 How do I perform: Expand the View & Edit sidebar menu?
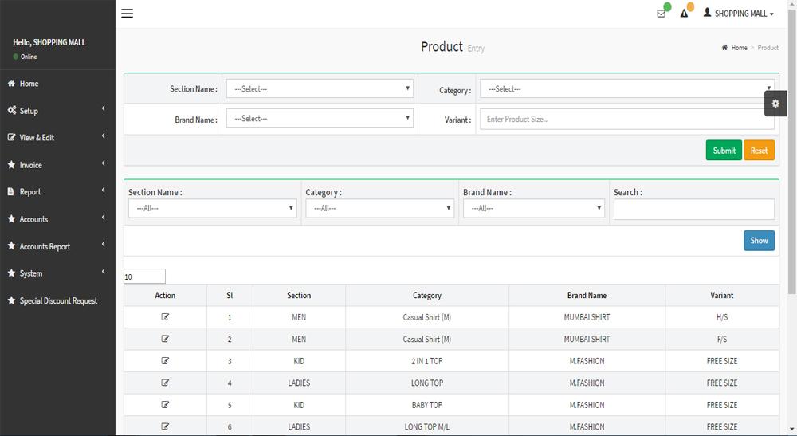tap(57, 137)
